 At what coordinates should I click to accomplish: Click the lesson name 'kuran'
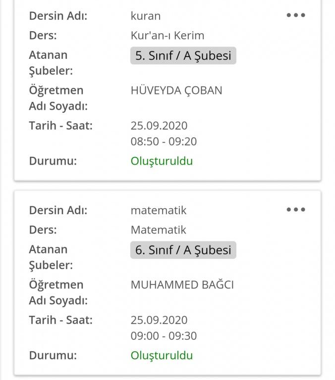coord(145,16)
